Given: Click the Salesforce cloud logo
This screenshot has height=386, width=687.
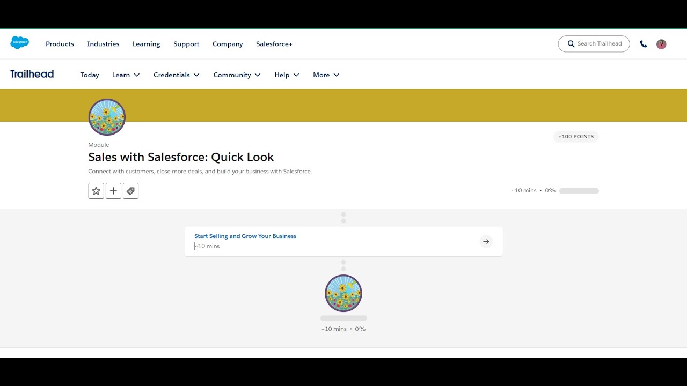Looking at the screenshot, I should pos(19,43).
